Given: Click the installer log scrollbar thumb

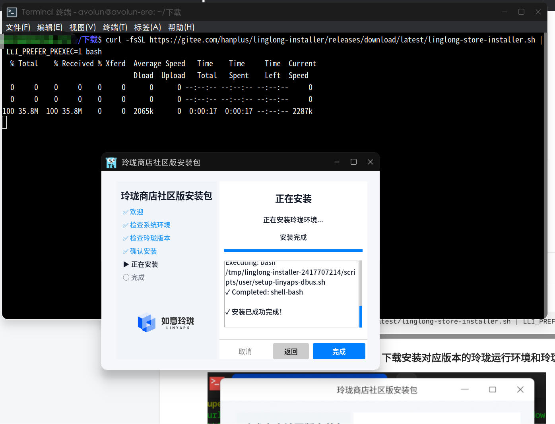Looking at the screenshot, I should click(x=361, y=316).
